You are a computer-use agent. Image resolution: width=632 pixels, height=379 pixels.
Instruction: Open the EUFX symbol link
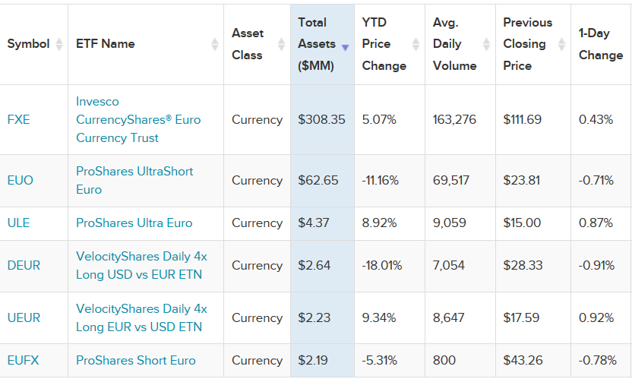tap(23, 360)
